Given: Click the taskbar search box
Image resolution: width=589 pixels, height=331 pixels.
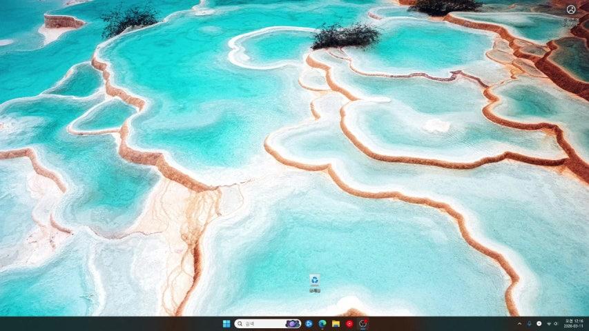Looking at the screenshot, I should point(267,323).
